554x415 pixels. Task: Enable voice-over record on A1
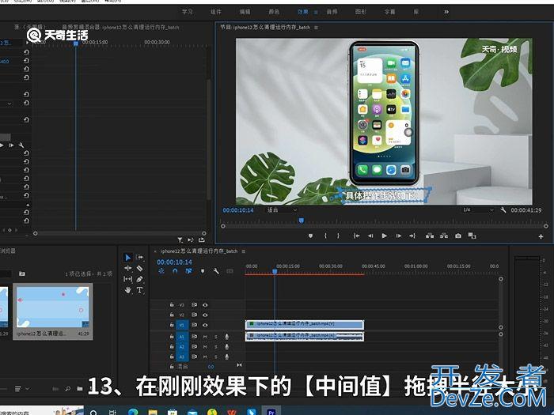point(227,337)
